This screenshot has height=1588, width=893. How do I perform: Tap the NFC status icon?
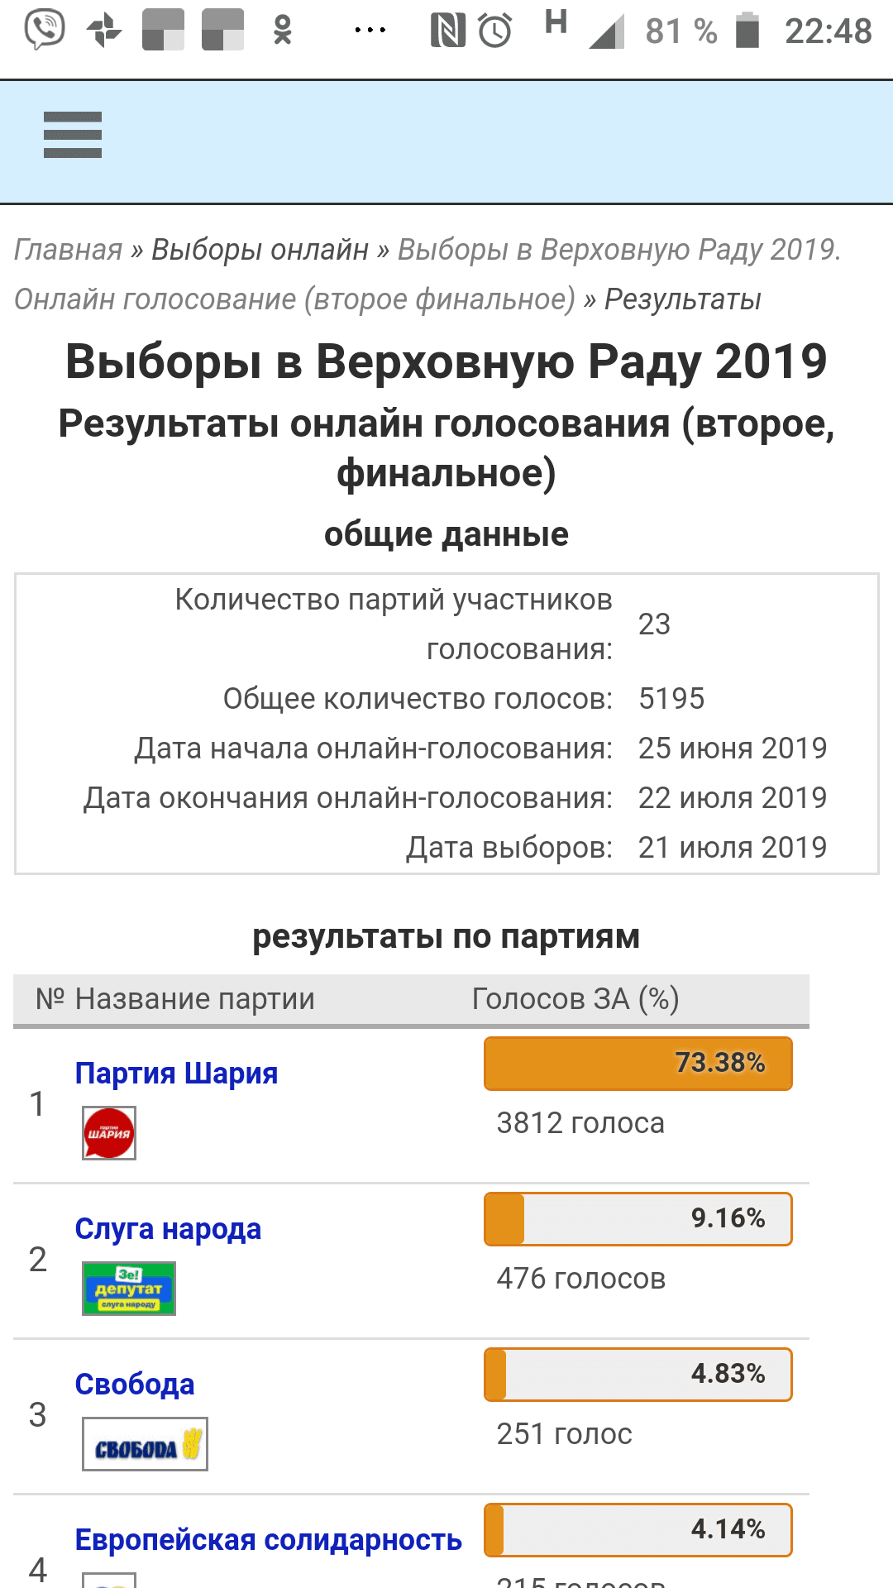pos(447,31)
